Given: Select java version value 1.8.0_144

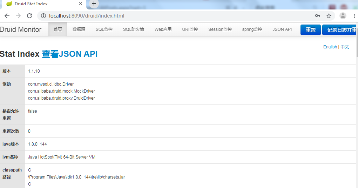Looking at the screenshot, I should click(x=37, y=144).
